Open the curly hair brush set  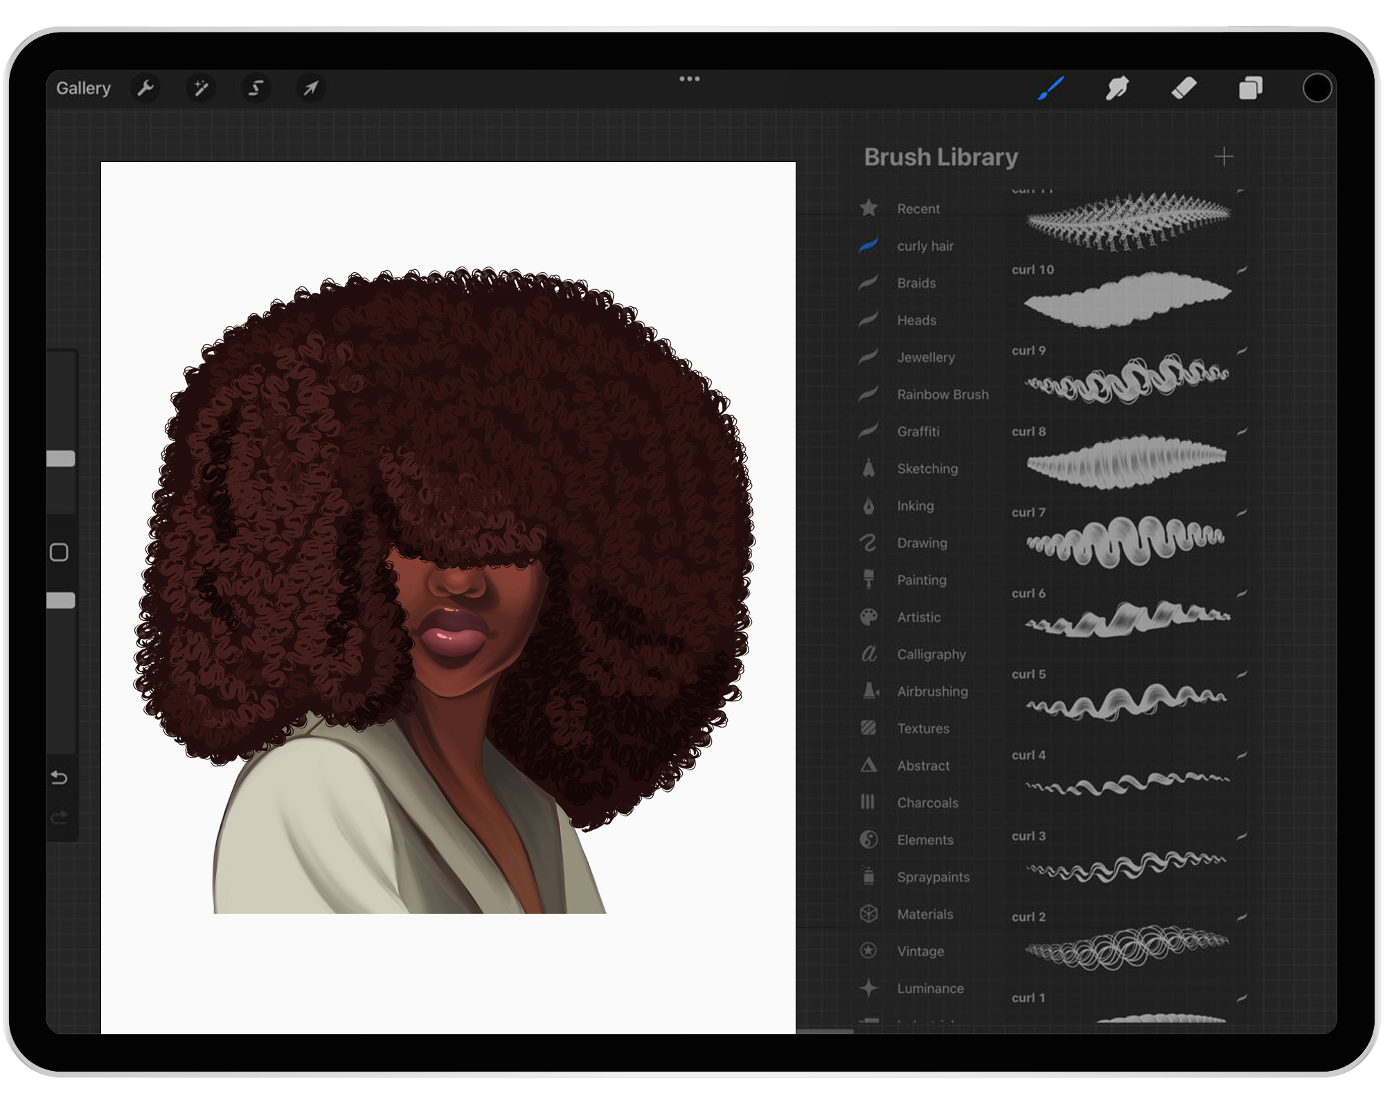[x=924, y=246]
